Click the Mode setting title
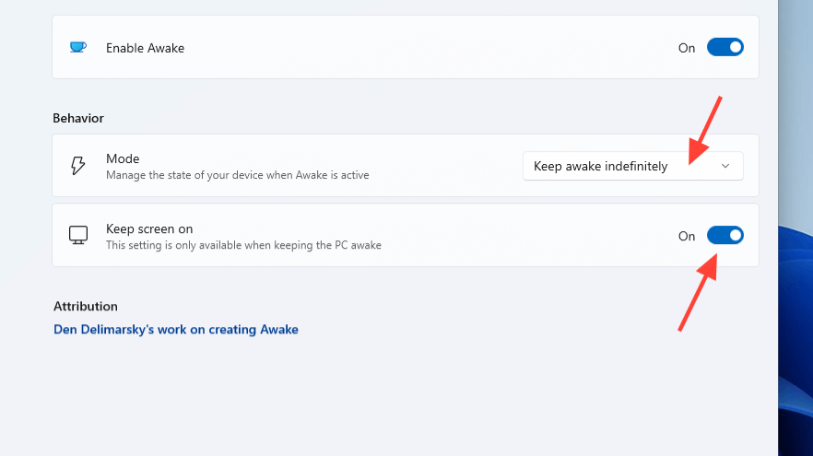Viewport: 813px width, 456px height. [x=123, y=158]
